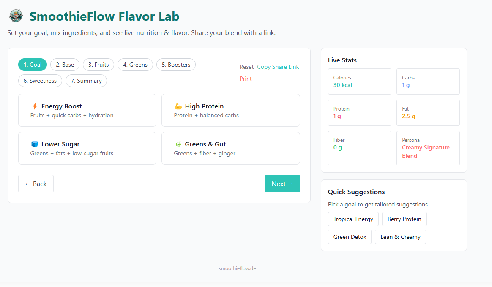
Task: Click the leaf Greens & Gut icon
Action: coord(178,144)
